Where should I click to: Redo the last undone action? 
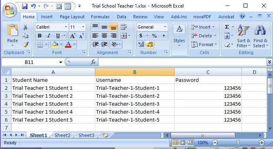[46, 6]
